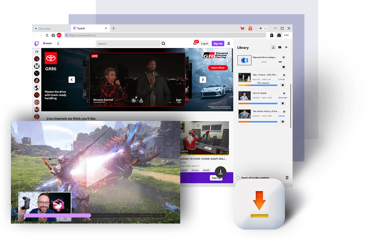
Task: Click the red REC record button
Action: (x=59, y=35)
